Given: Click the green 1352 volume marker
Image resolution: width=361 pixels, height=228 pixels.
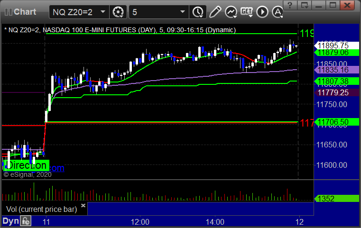Looking at the screenshot, I should 336,199.
